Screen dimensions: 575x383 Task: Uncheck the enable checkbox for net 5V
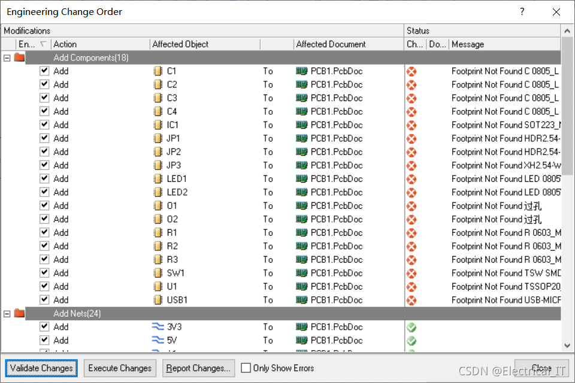pyautogui.click(x=44, y=340)
